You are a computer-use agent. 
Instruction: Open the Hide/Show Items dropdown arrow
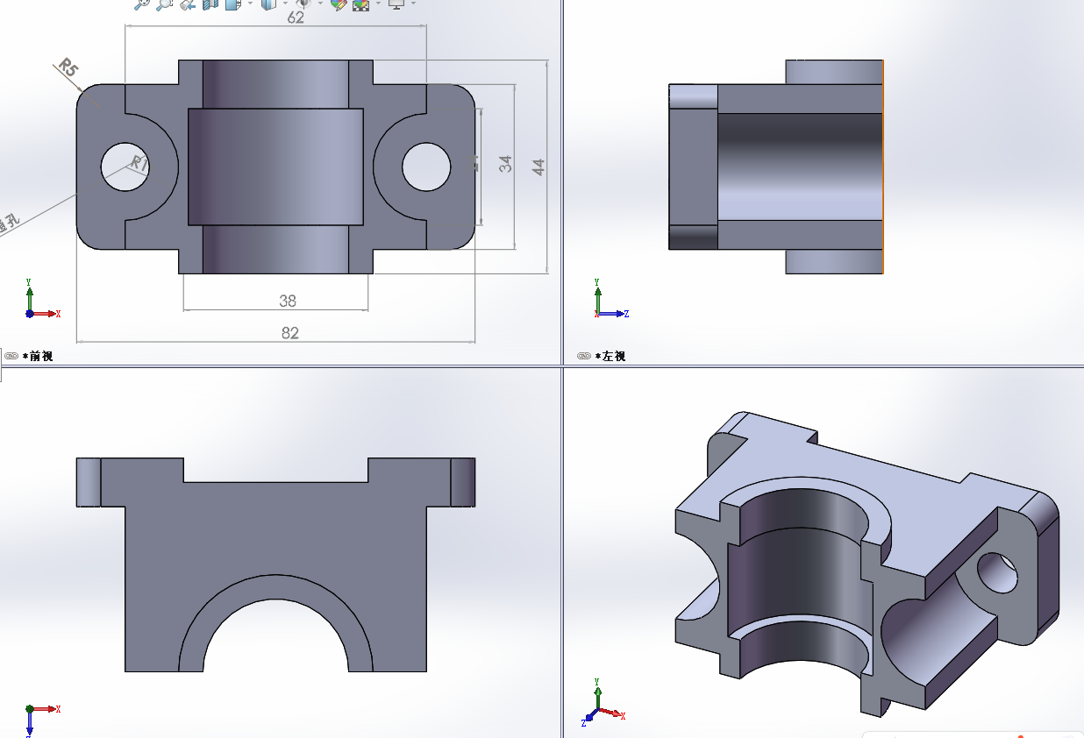[320, 4]
